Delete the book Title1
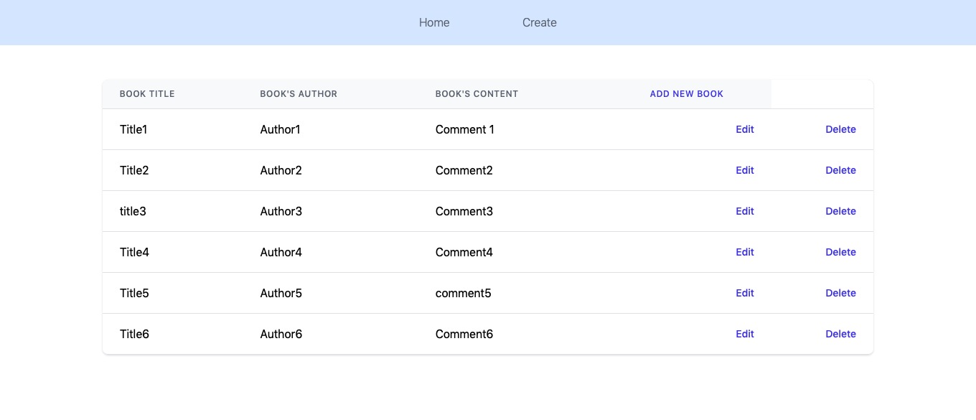This screenshot has width=976, height=420. click(840, 129)
